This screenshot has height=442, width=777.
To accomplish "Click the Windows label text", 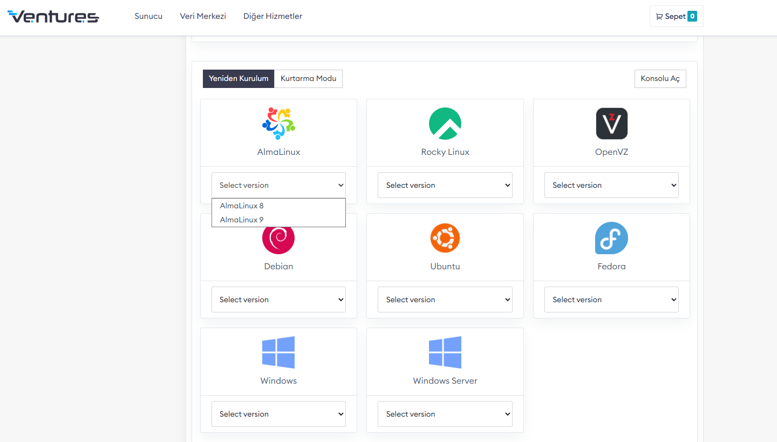I will point(278,381).
